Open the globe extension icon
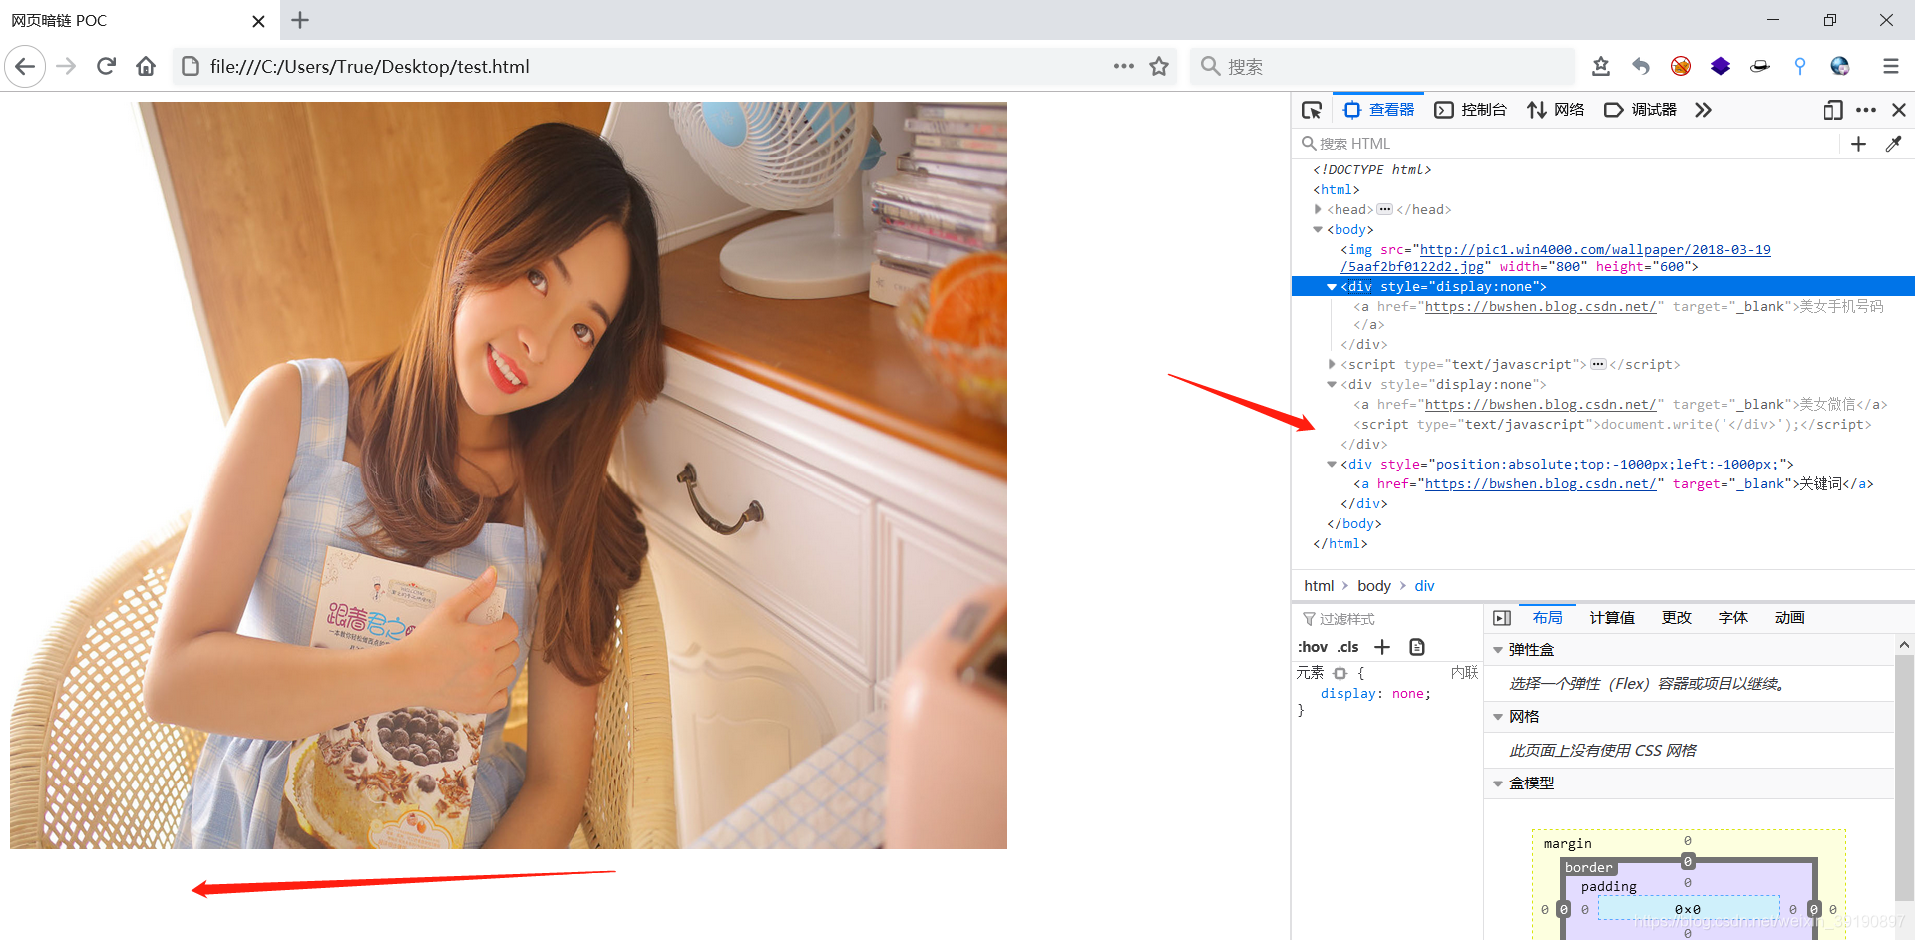 click(1840, 66)
